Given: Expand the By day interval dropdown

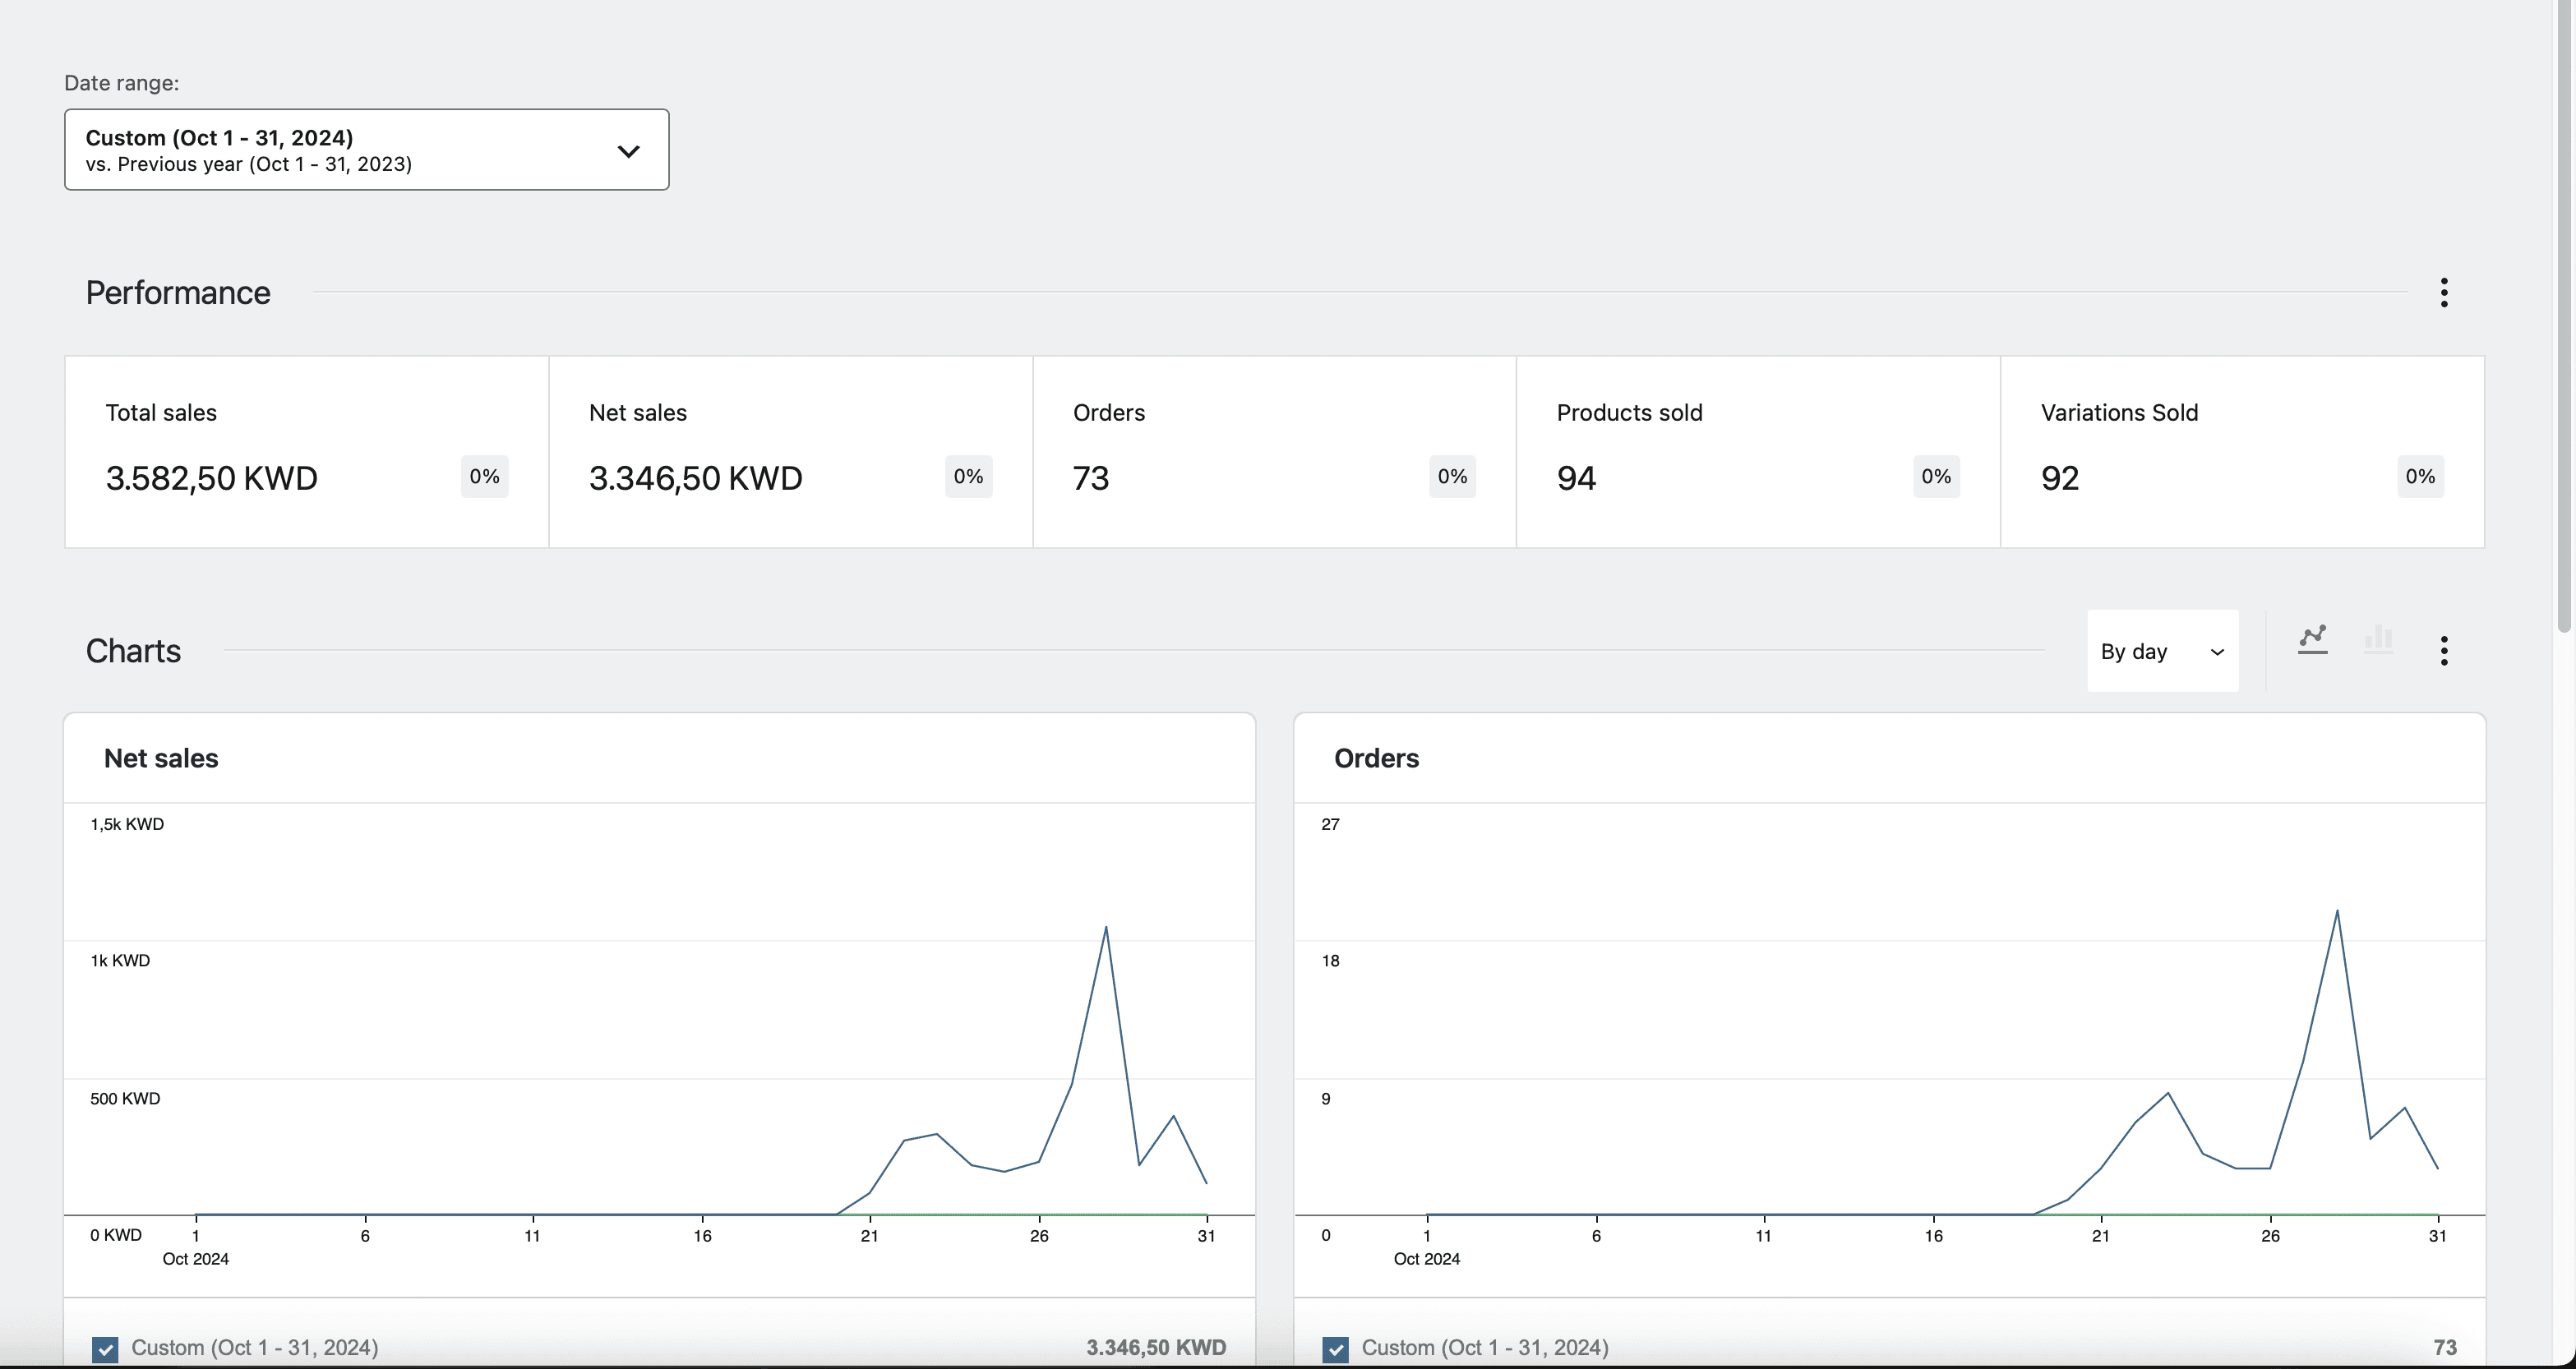Looking at the screenshot, I should tap(2162, 651).
